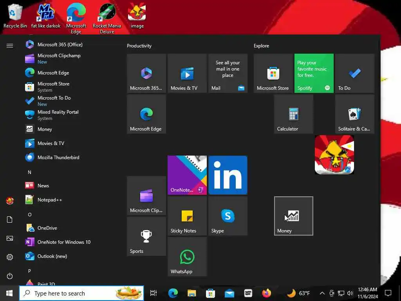Expand the Start menu hamburger button

tap(10, 45)
